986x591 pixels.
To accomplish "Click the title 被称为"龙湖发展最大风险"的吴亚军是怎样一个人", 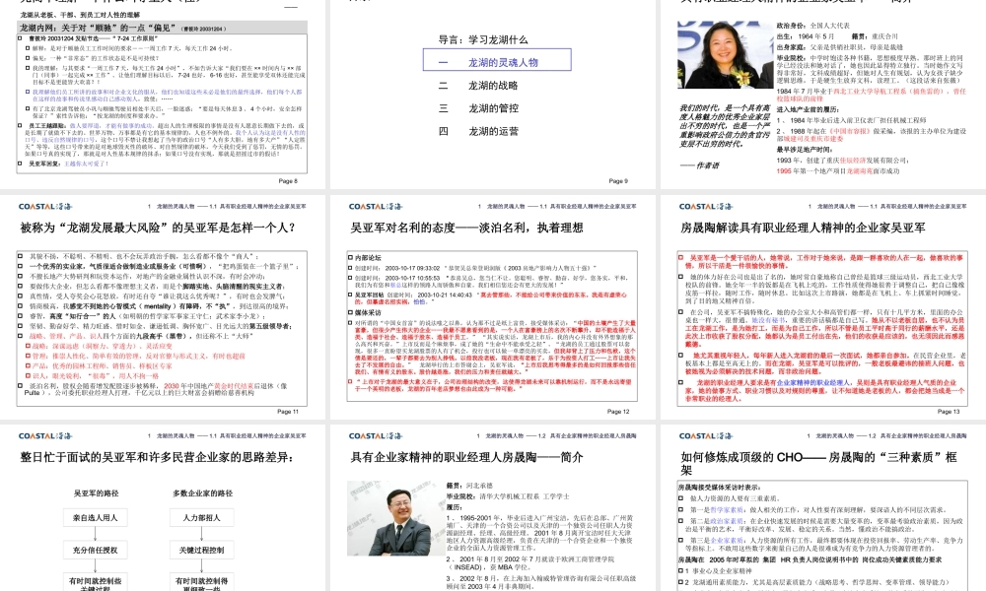I will [158, 228].
